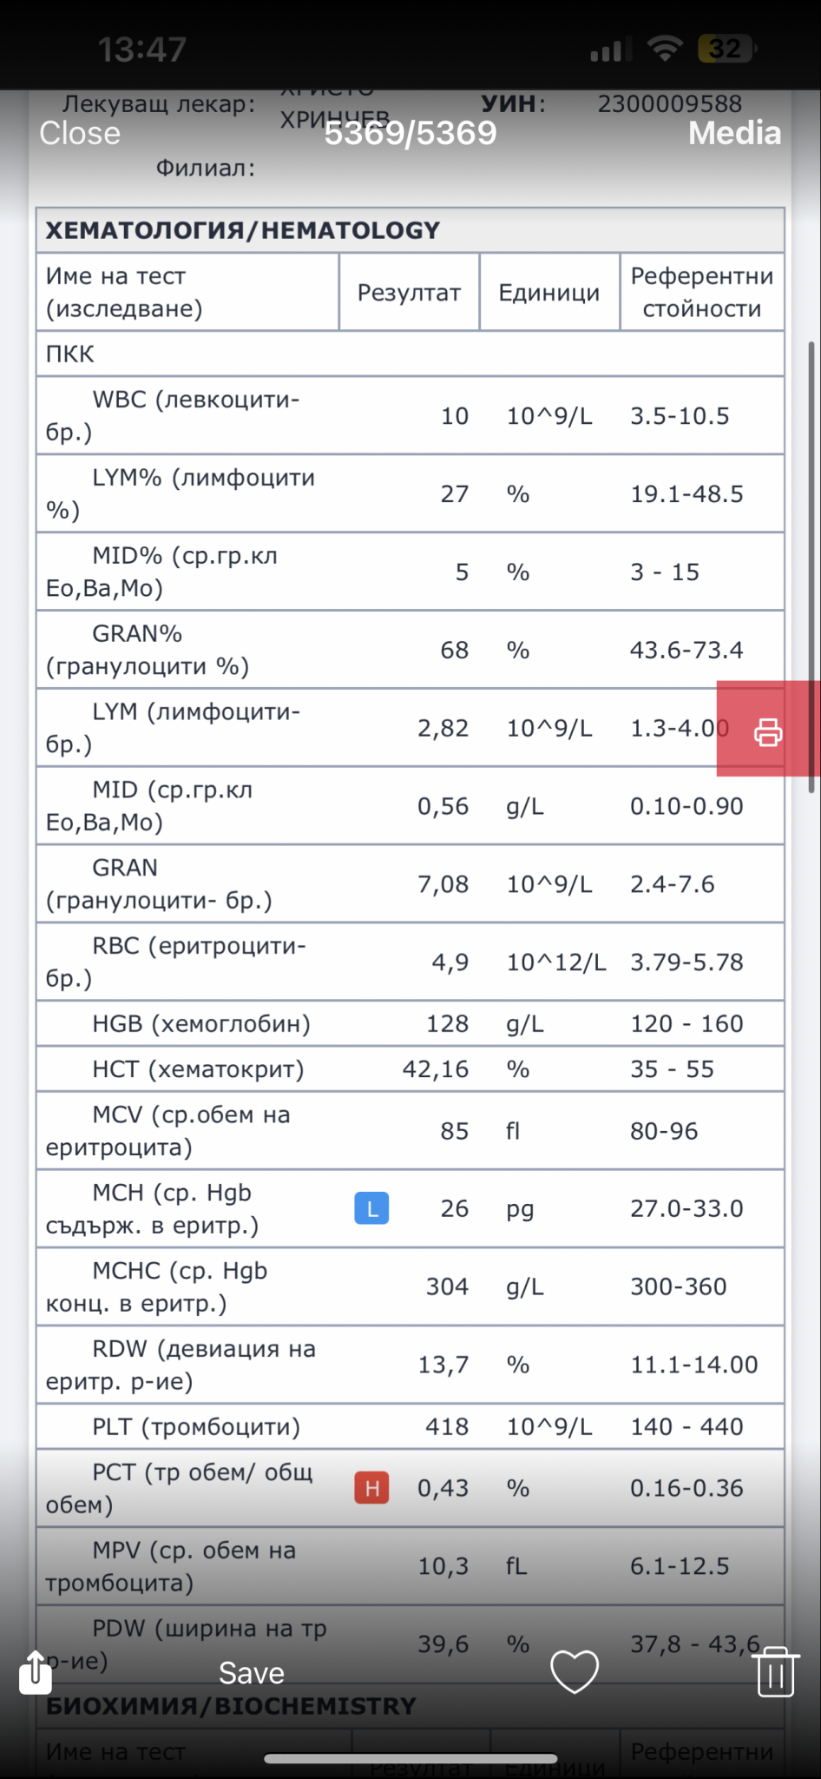The width and height of the screenshot is (821, 1779).
Task: Tap the home indicator bar at bottom
Action: (410, 1759)
